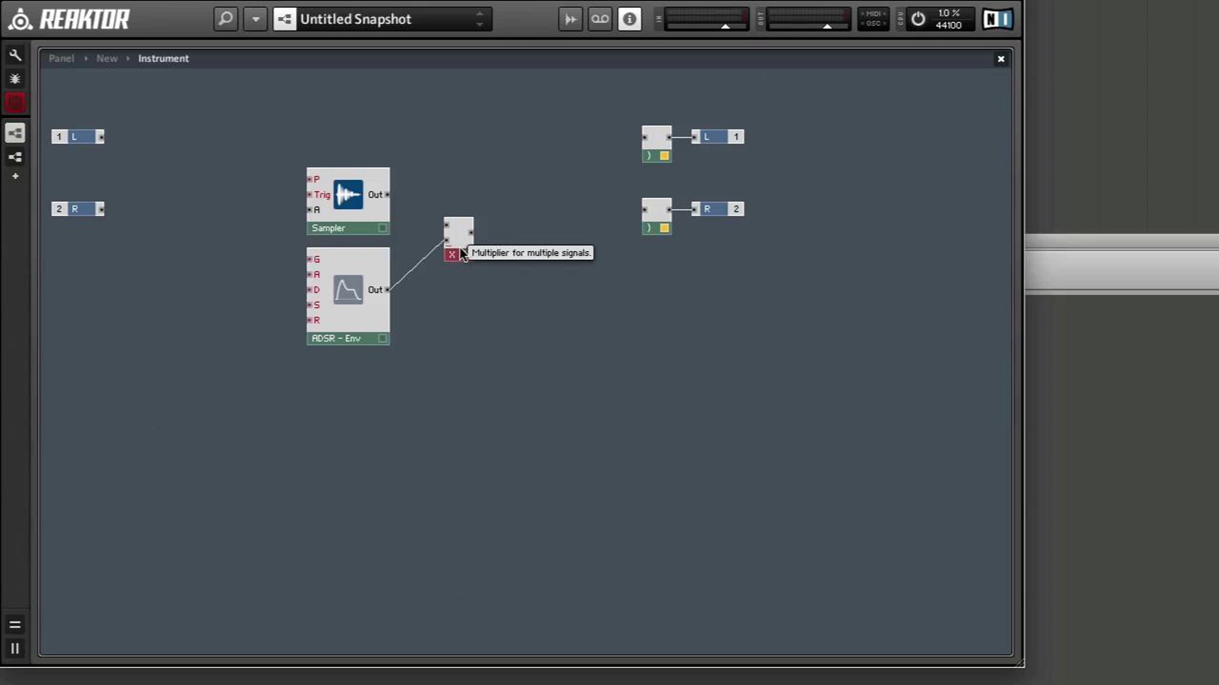Screen dimensions: 1219x685
Task: Toggle the Sampler module indicator box
Action: coord(383,228)
